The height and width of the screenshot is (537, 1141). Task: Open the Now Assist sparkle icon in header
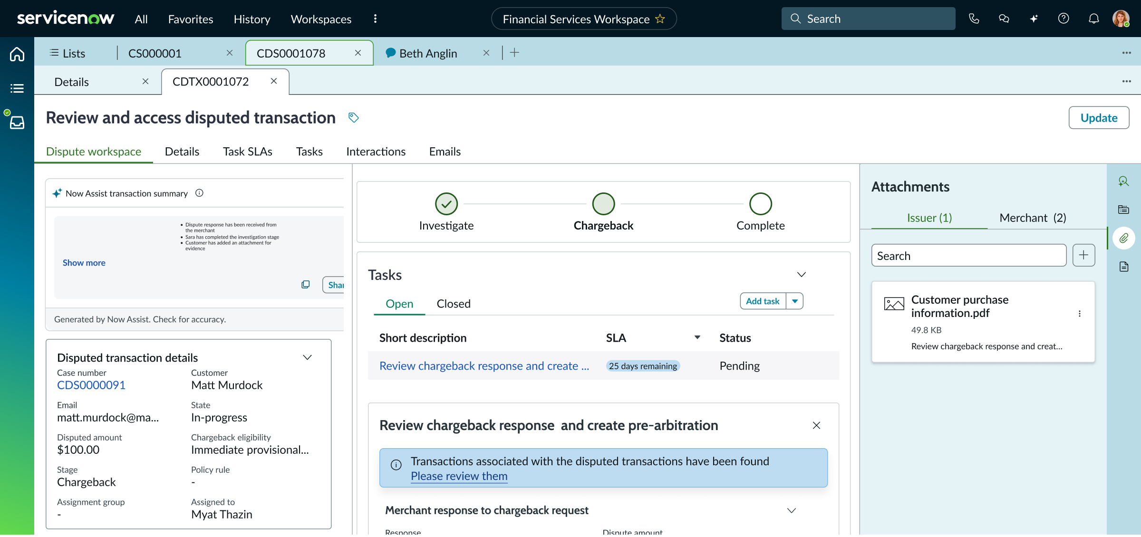click(1034, 19)
